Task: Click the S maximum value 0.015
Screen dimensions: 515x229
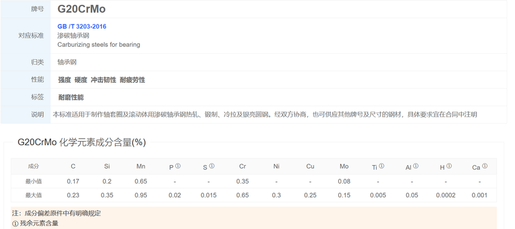Action: 208,195
